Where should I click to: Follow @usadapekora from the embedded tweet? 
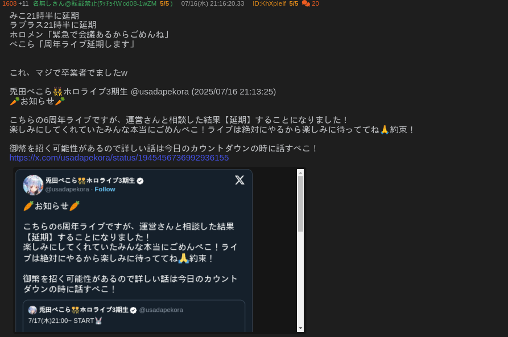(105, 189)
